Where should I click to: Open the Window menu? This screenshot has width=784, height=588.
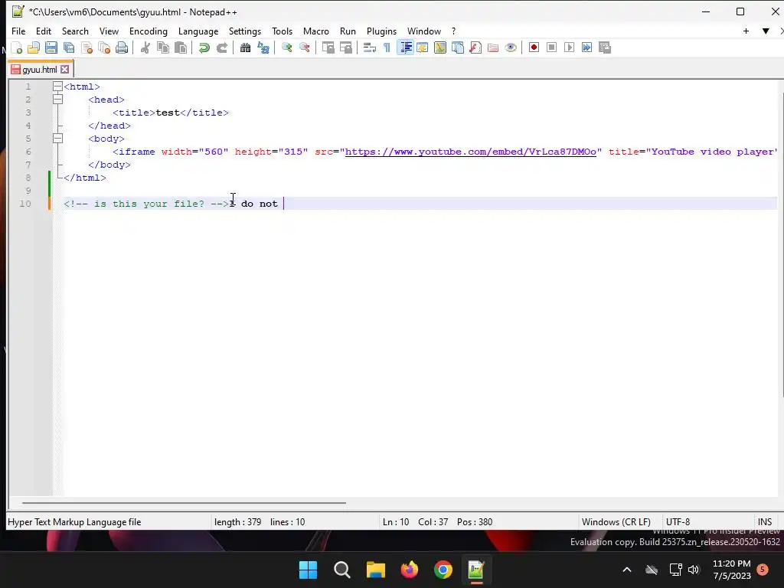click(424, 31)
